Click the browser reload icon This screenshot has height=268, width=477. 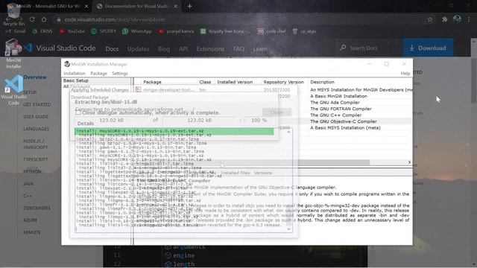pyautogui.click(x=32, y=19)
